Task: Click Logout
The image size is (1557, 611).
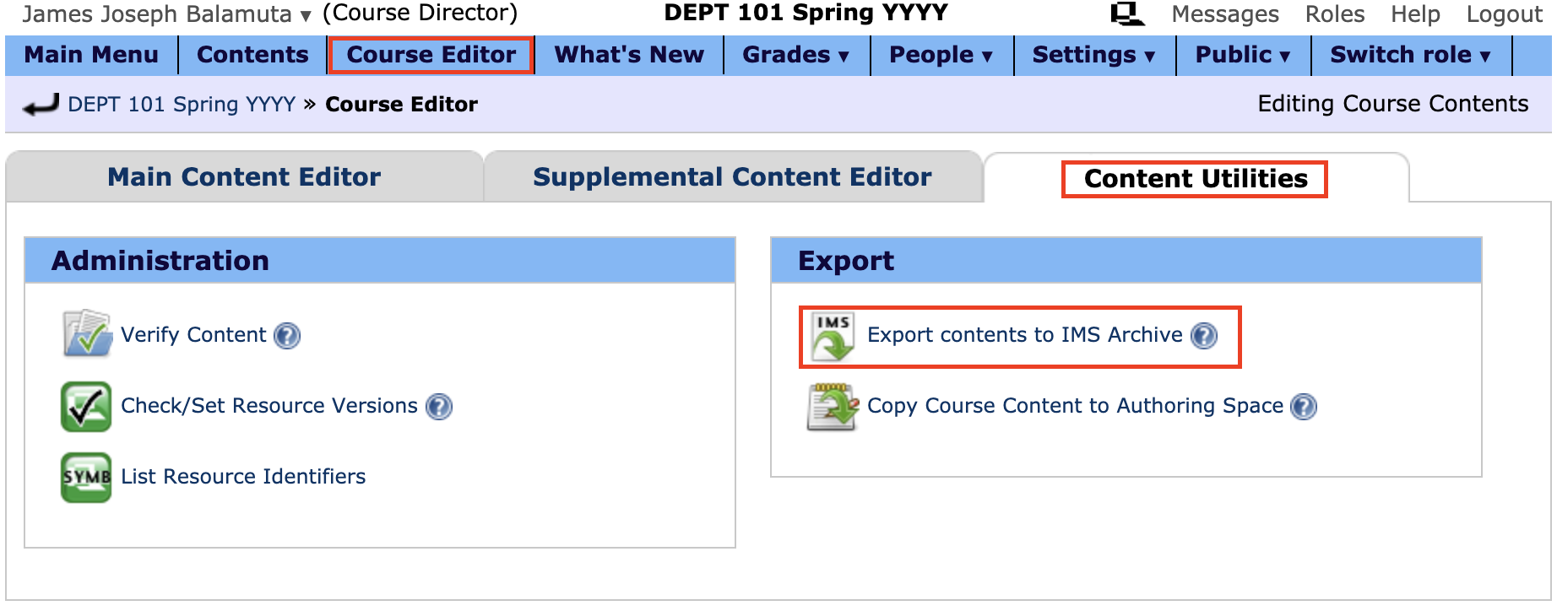Action: tap(1504, 14)
